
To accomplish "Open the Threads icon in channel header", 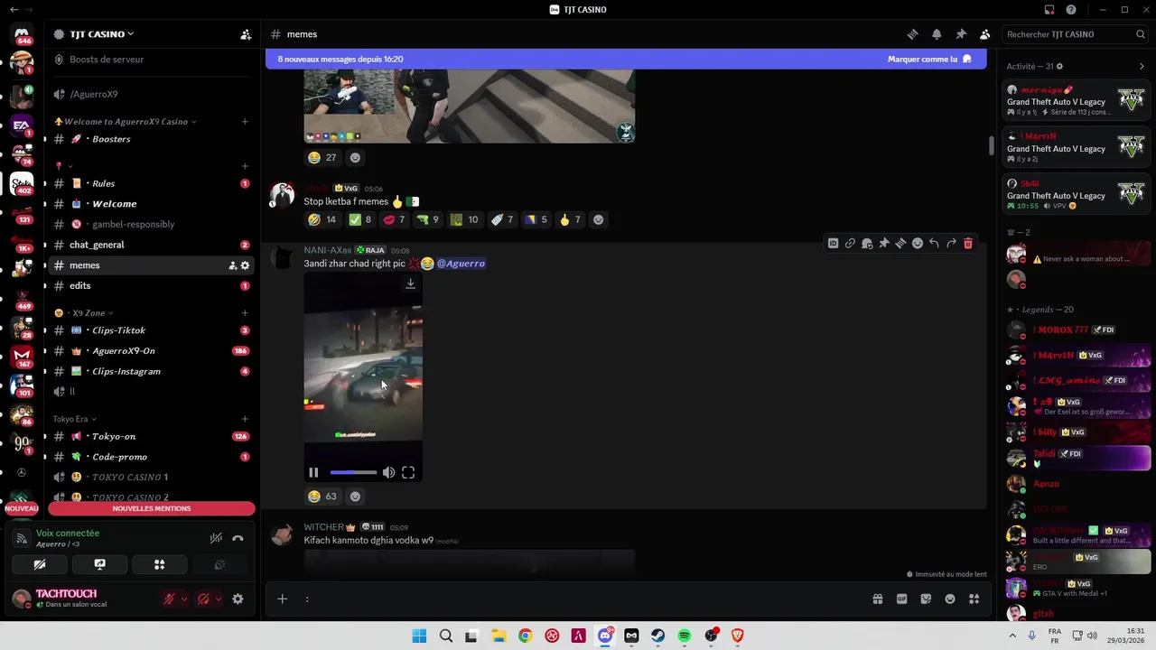I will tap(913, 34).
